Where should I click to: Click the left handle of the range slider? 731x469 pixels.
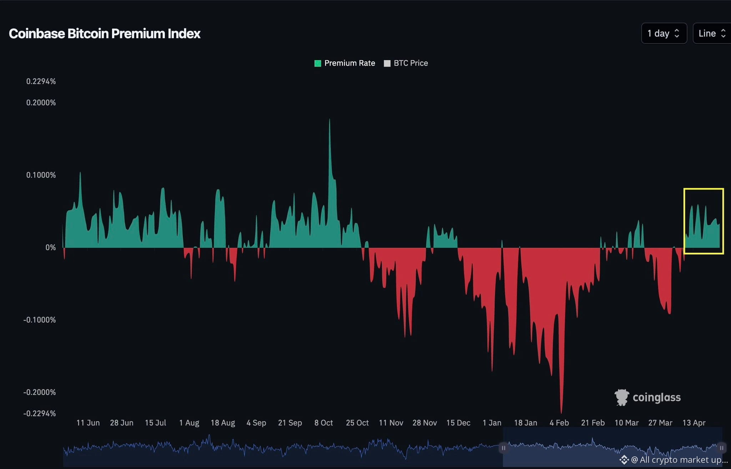(503, 448)
